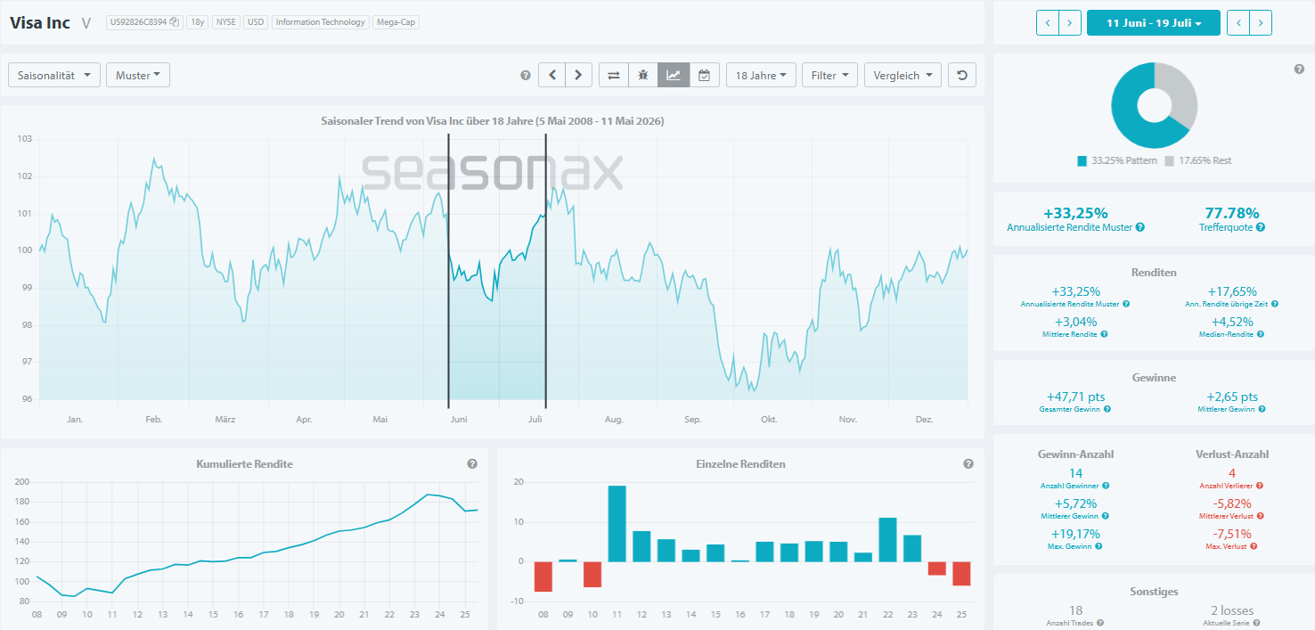Open help icon next to Max. Verlust

pos(1254,546)
